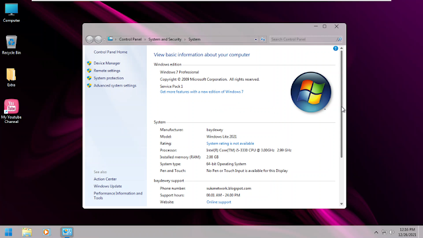Click shield icon beside Advanced system settings
Screen dimensions: 423x238
pos(89,85)
